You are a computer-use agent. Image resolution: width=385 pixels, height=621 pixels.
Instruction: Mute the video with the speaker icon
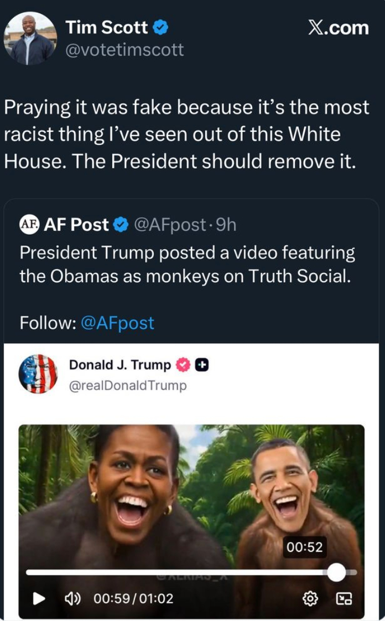[x=73, y=598]
